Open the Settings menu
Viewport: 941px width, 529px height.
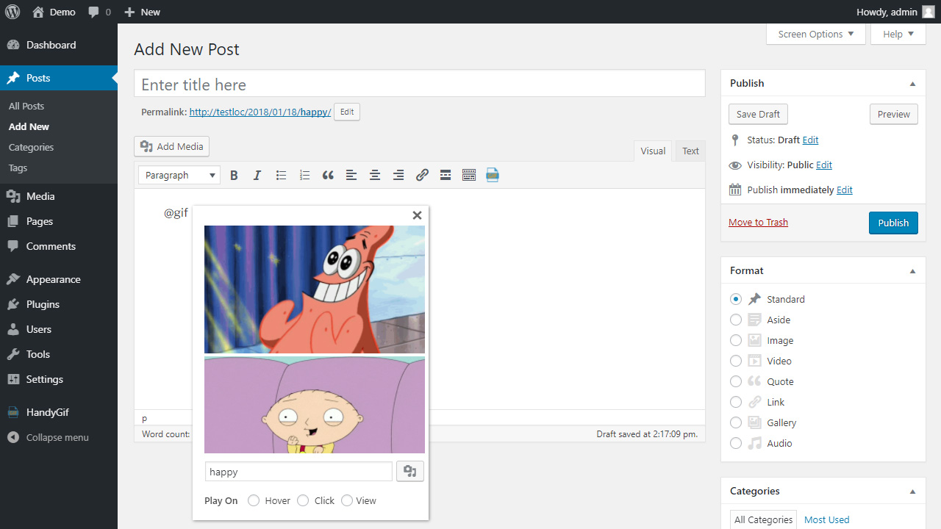(59, 379)
